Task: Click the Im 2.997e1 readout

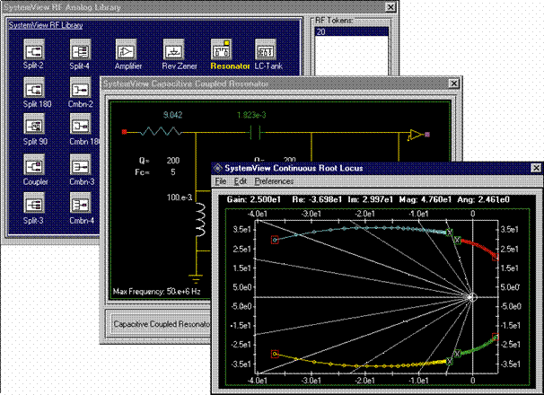Action: pos(370,199)
